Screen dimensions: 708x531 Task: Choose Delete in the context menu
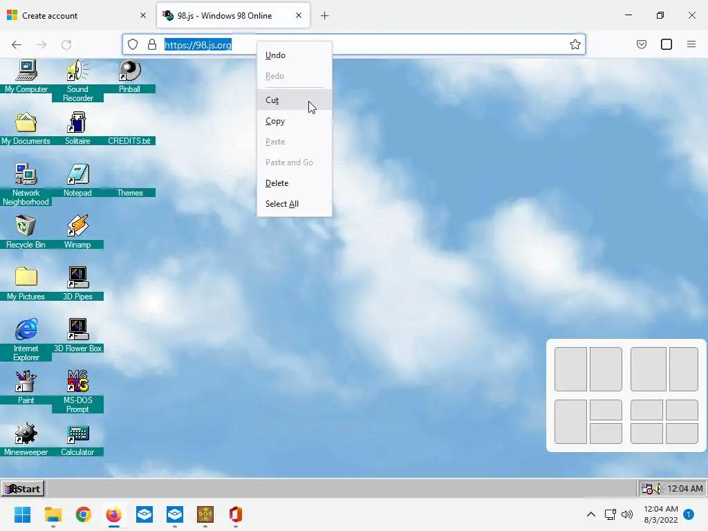[295, 183]
